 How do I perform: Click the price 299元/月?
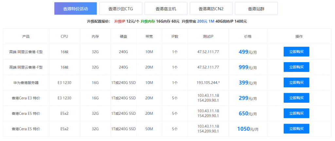coord(248,98)
